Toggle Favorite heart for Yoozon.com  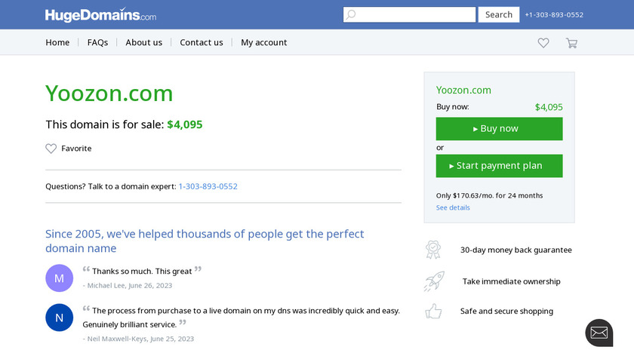point(51,149)
